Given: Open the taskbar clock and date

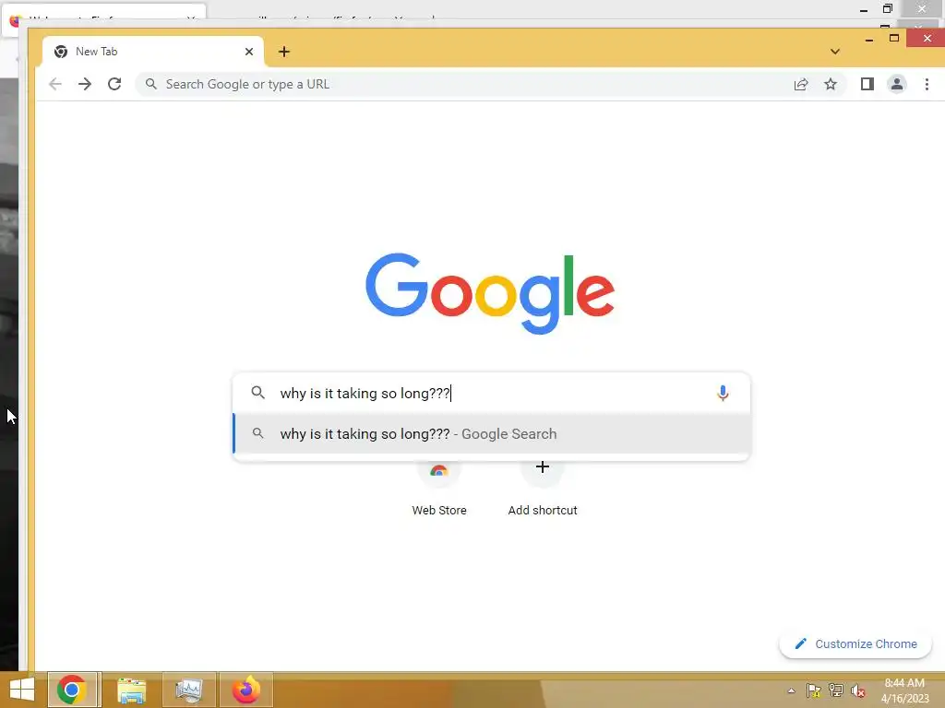Looking at the screenshot, I should [904, 690].
